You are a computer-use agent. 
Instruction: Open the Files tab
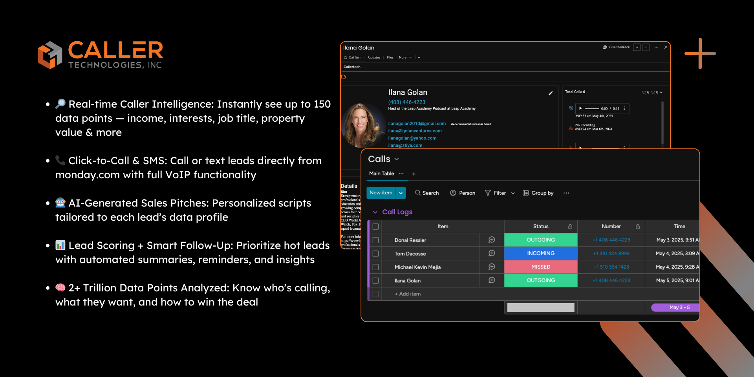tap(390, 57)
